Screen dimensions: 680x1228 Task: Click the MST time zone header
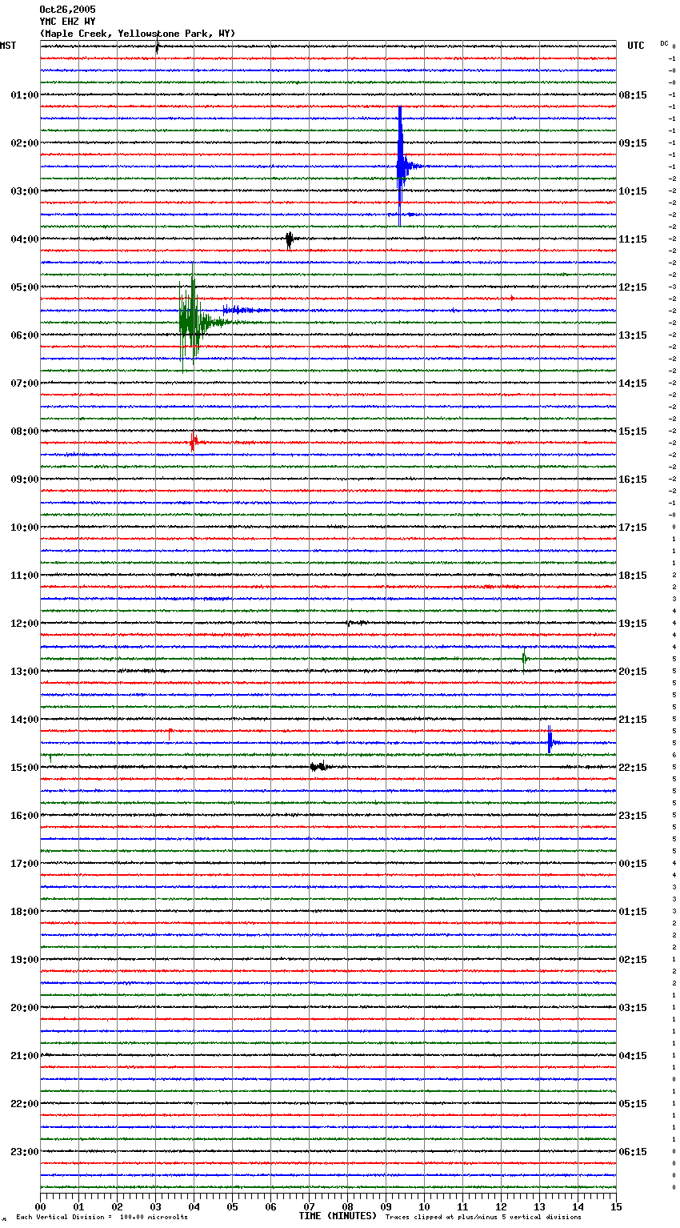click(8, 46)
